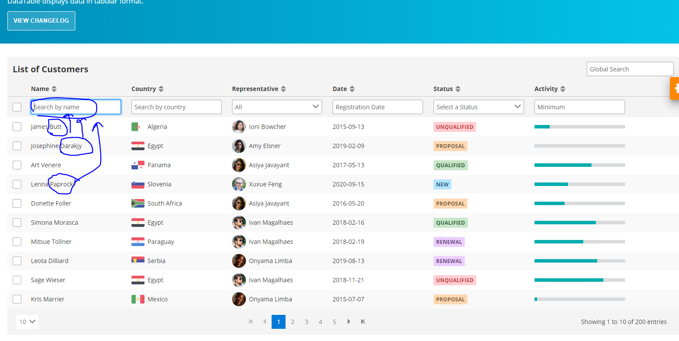Open the rows-per-page dropdown showing 10
Screen dimensions: 679x341
point(27,321)
